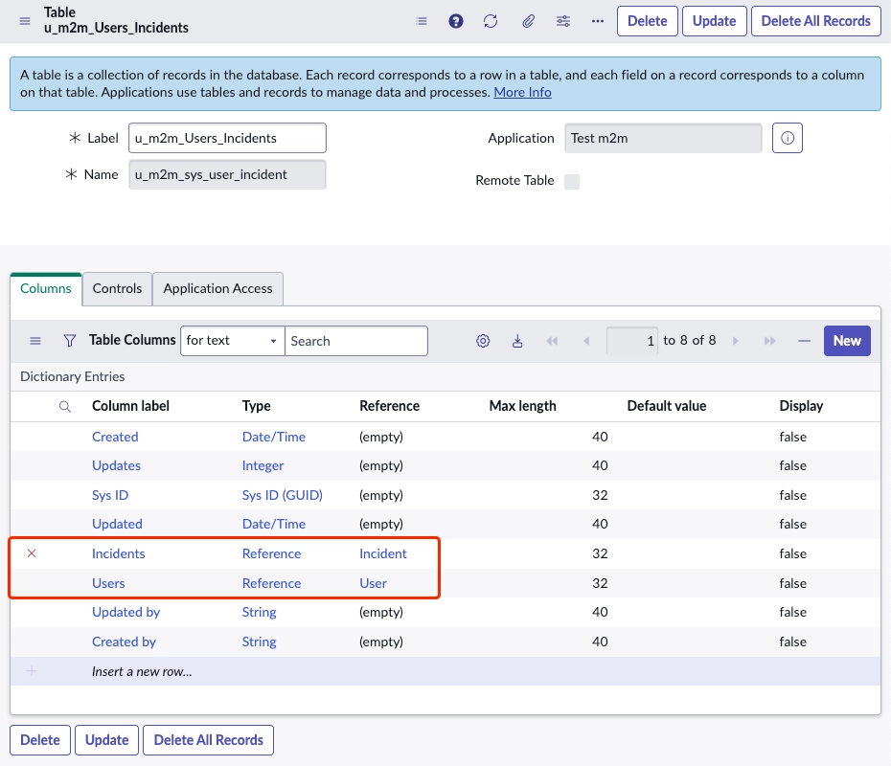Switch to the Application Access tab
Image resolution: width=891 pixels, height=766 pixels.
pyautogui.click(x=217, y=288)
